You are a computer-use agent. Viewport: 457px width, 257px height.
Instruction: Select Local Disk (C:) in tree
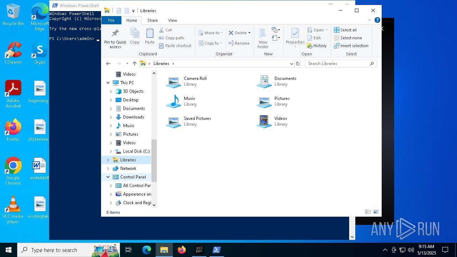pos(132,151)
